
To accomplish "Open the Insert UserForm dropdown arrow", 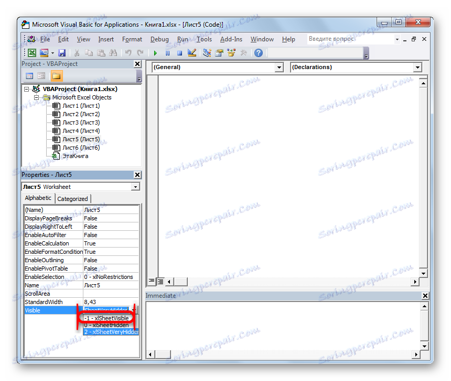I will point(52,53).
